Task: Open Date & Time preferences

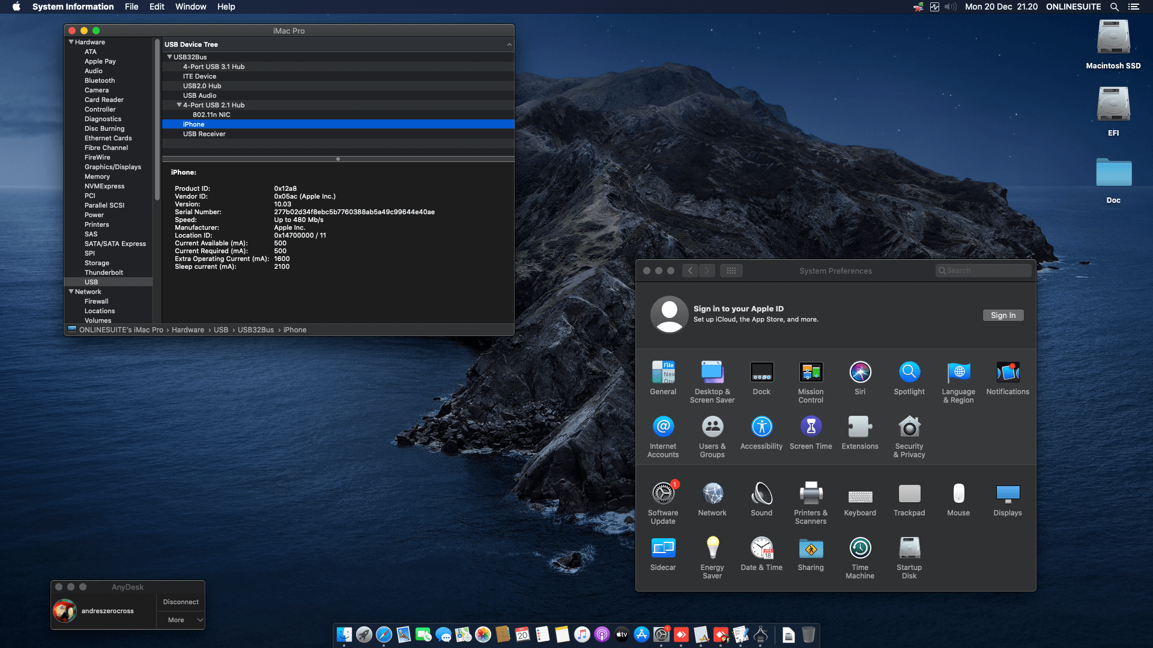Action: tap(761, 553)
